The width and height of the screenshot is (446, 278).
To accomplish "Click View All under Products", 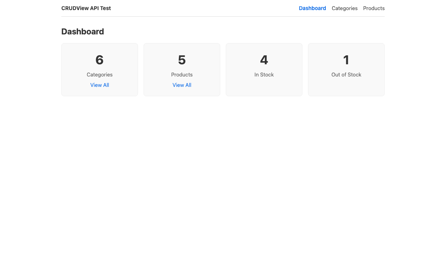I will pyautogui.click(x=182, y=85).
